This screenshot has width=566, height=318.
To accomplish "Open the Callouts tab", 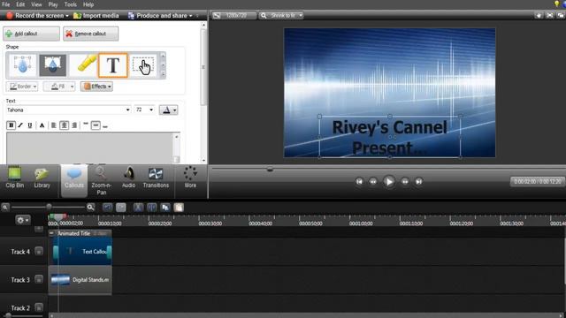I will tap(74, 180).
